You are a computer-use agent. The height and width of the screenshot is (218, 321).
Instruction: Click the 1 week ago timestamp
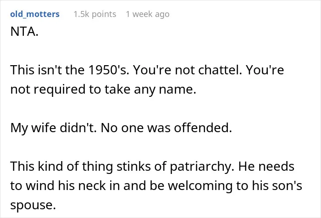[148, 14]
